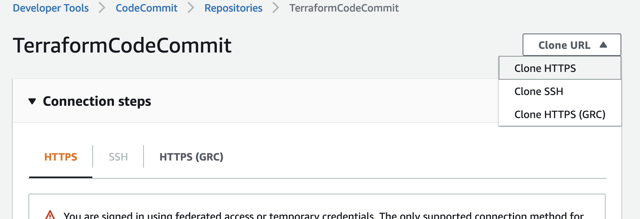
Task: Select Clone HTTPS from the dropdown
Action: [x=560, y=68]
